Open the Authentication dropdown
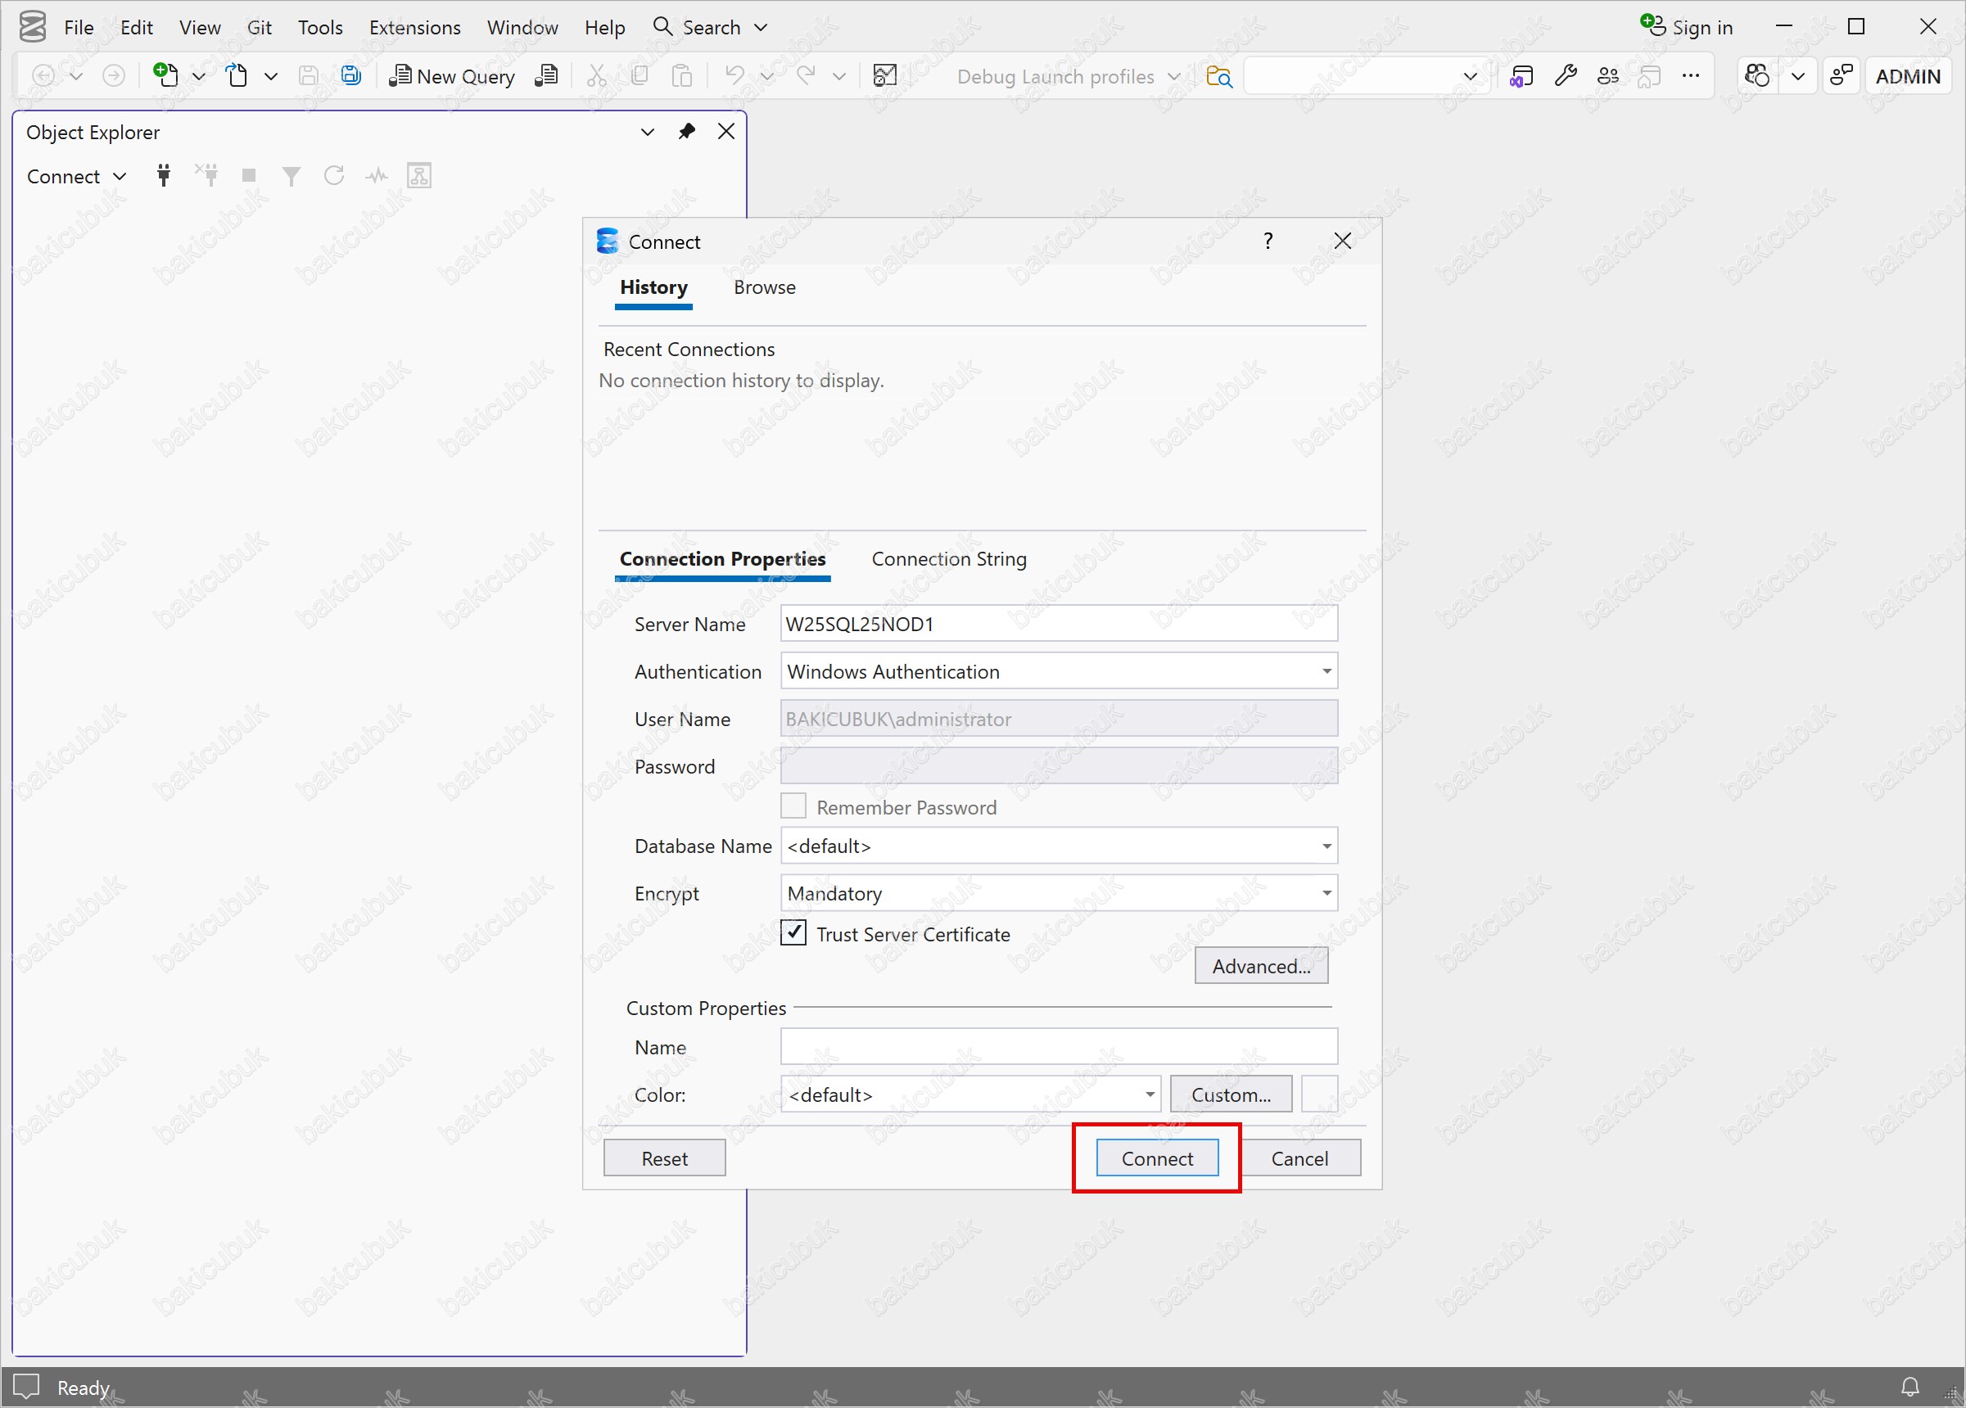The width and height of the screenshot is (1966, 1408). (x=1326, y=671)
